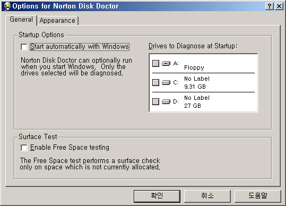Click the 확인 (OK) button

tap(157, 196)
